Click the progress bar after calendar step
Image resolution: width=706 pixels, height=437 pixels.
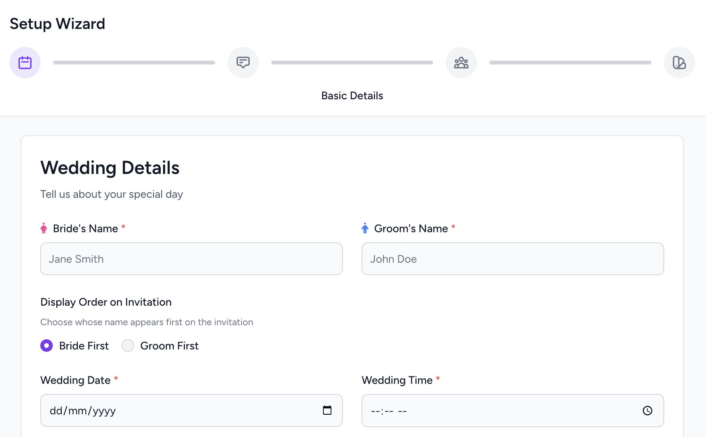(134, 63)
